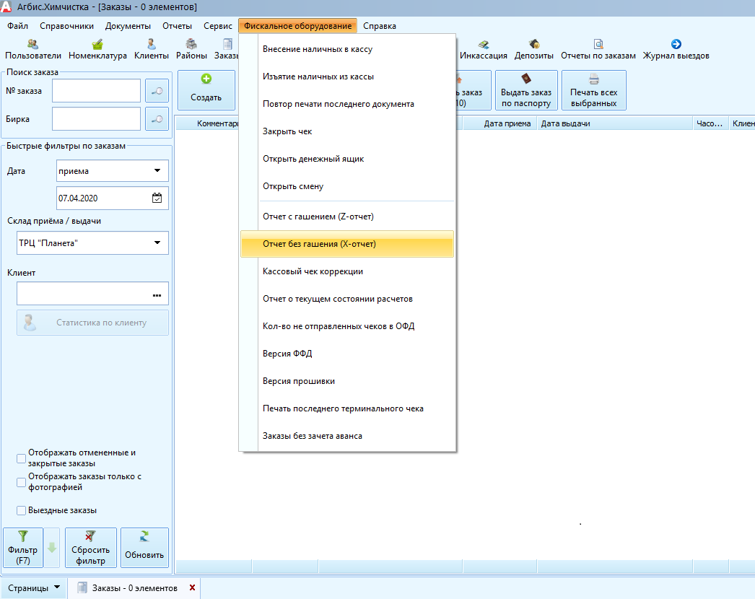This screenshot has width=755, height=599.
Task: Enable Отображать отмененные и закрытые заказы
Action: pyautogui.click(x=21, y=458)
